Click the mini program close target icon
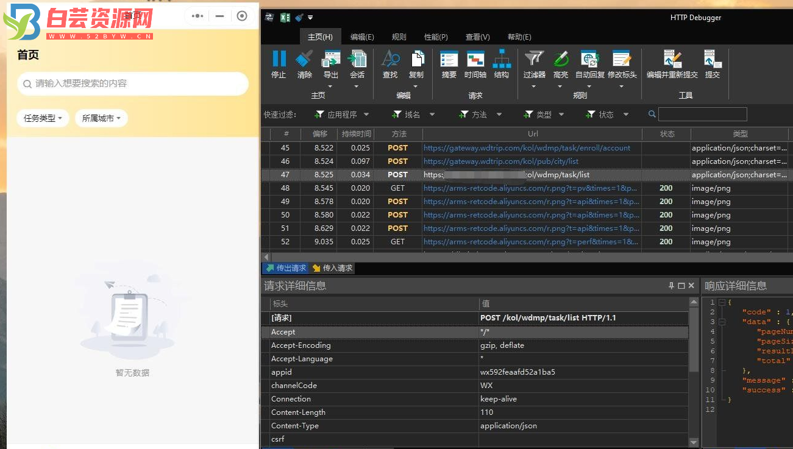The height and width of the screenshot is (449, 793). click(242, 16)
